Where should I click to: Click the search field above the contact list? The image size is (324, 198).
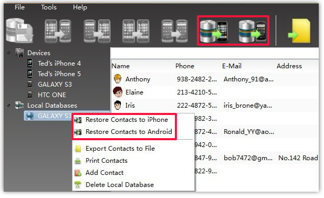coord(214,53)
